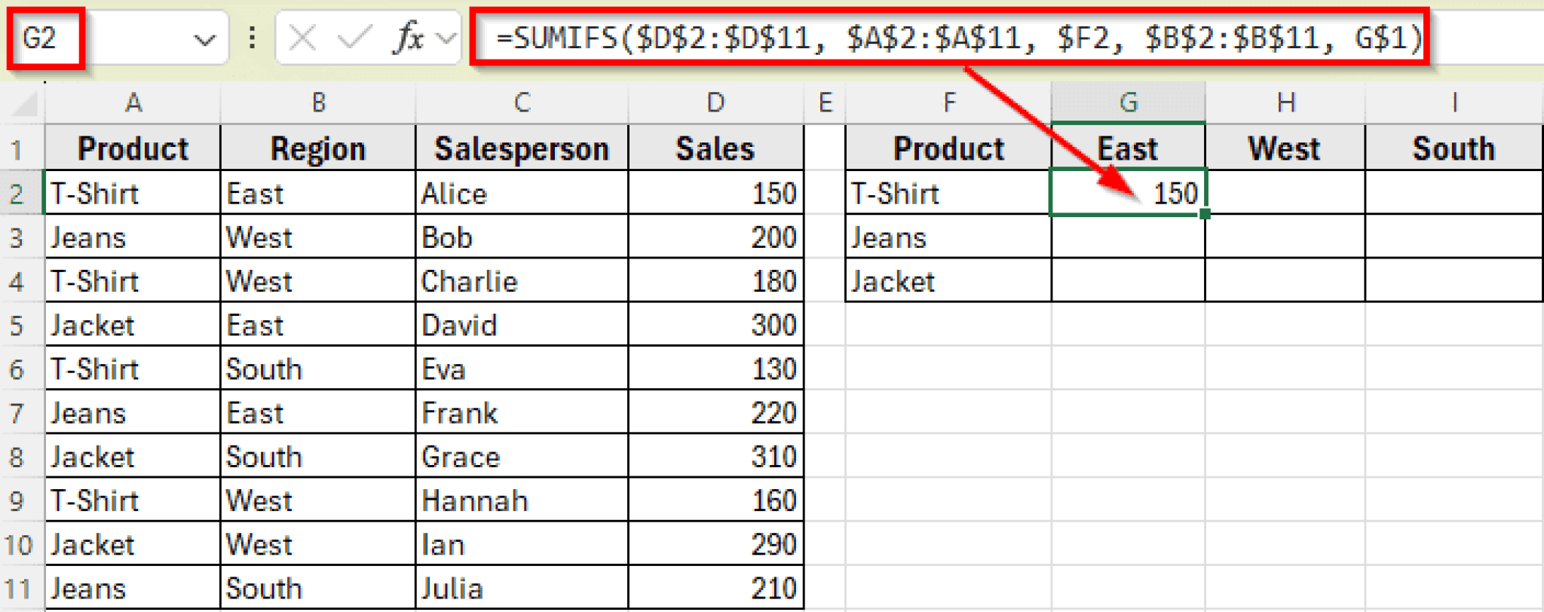The height and width of the screenshot is (612, 1544).
Task: Click the Select All corner triangle
Action: [x=25, y=104]
